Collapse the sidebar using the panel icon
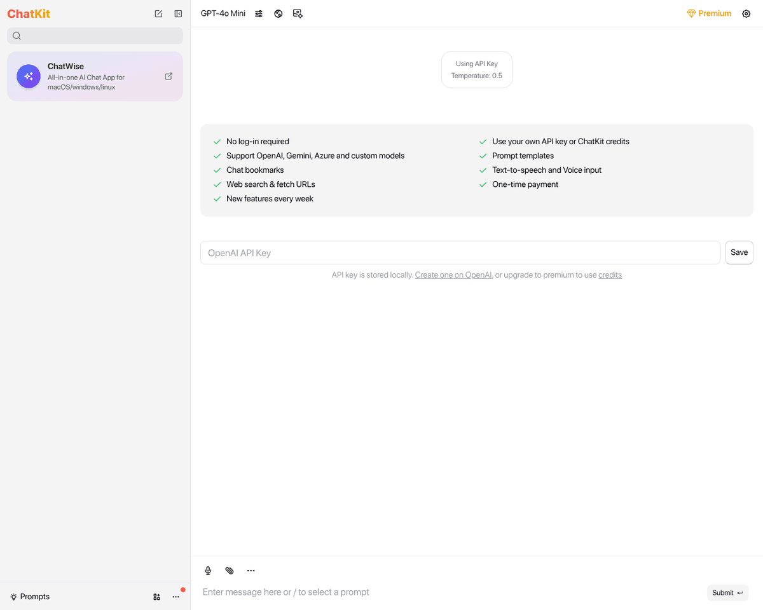Screen dimensions: 763x610 pos(178,14)
